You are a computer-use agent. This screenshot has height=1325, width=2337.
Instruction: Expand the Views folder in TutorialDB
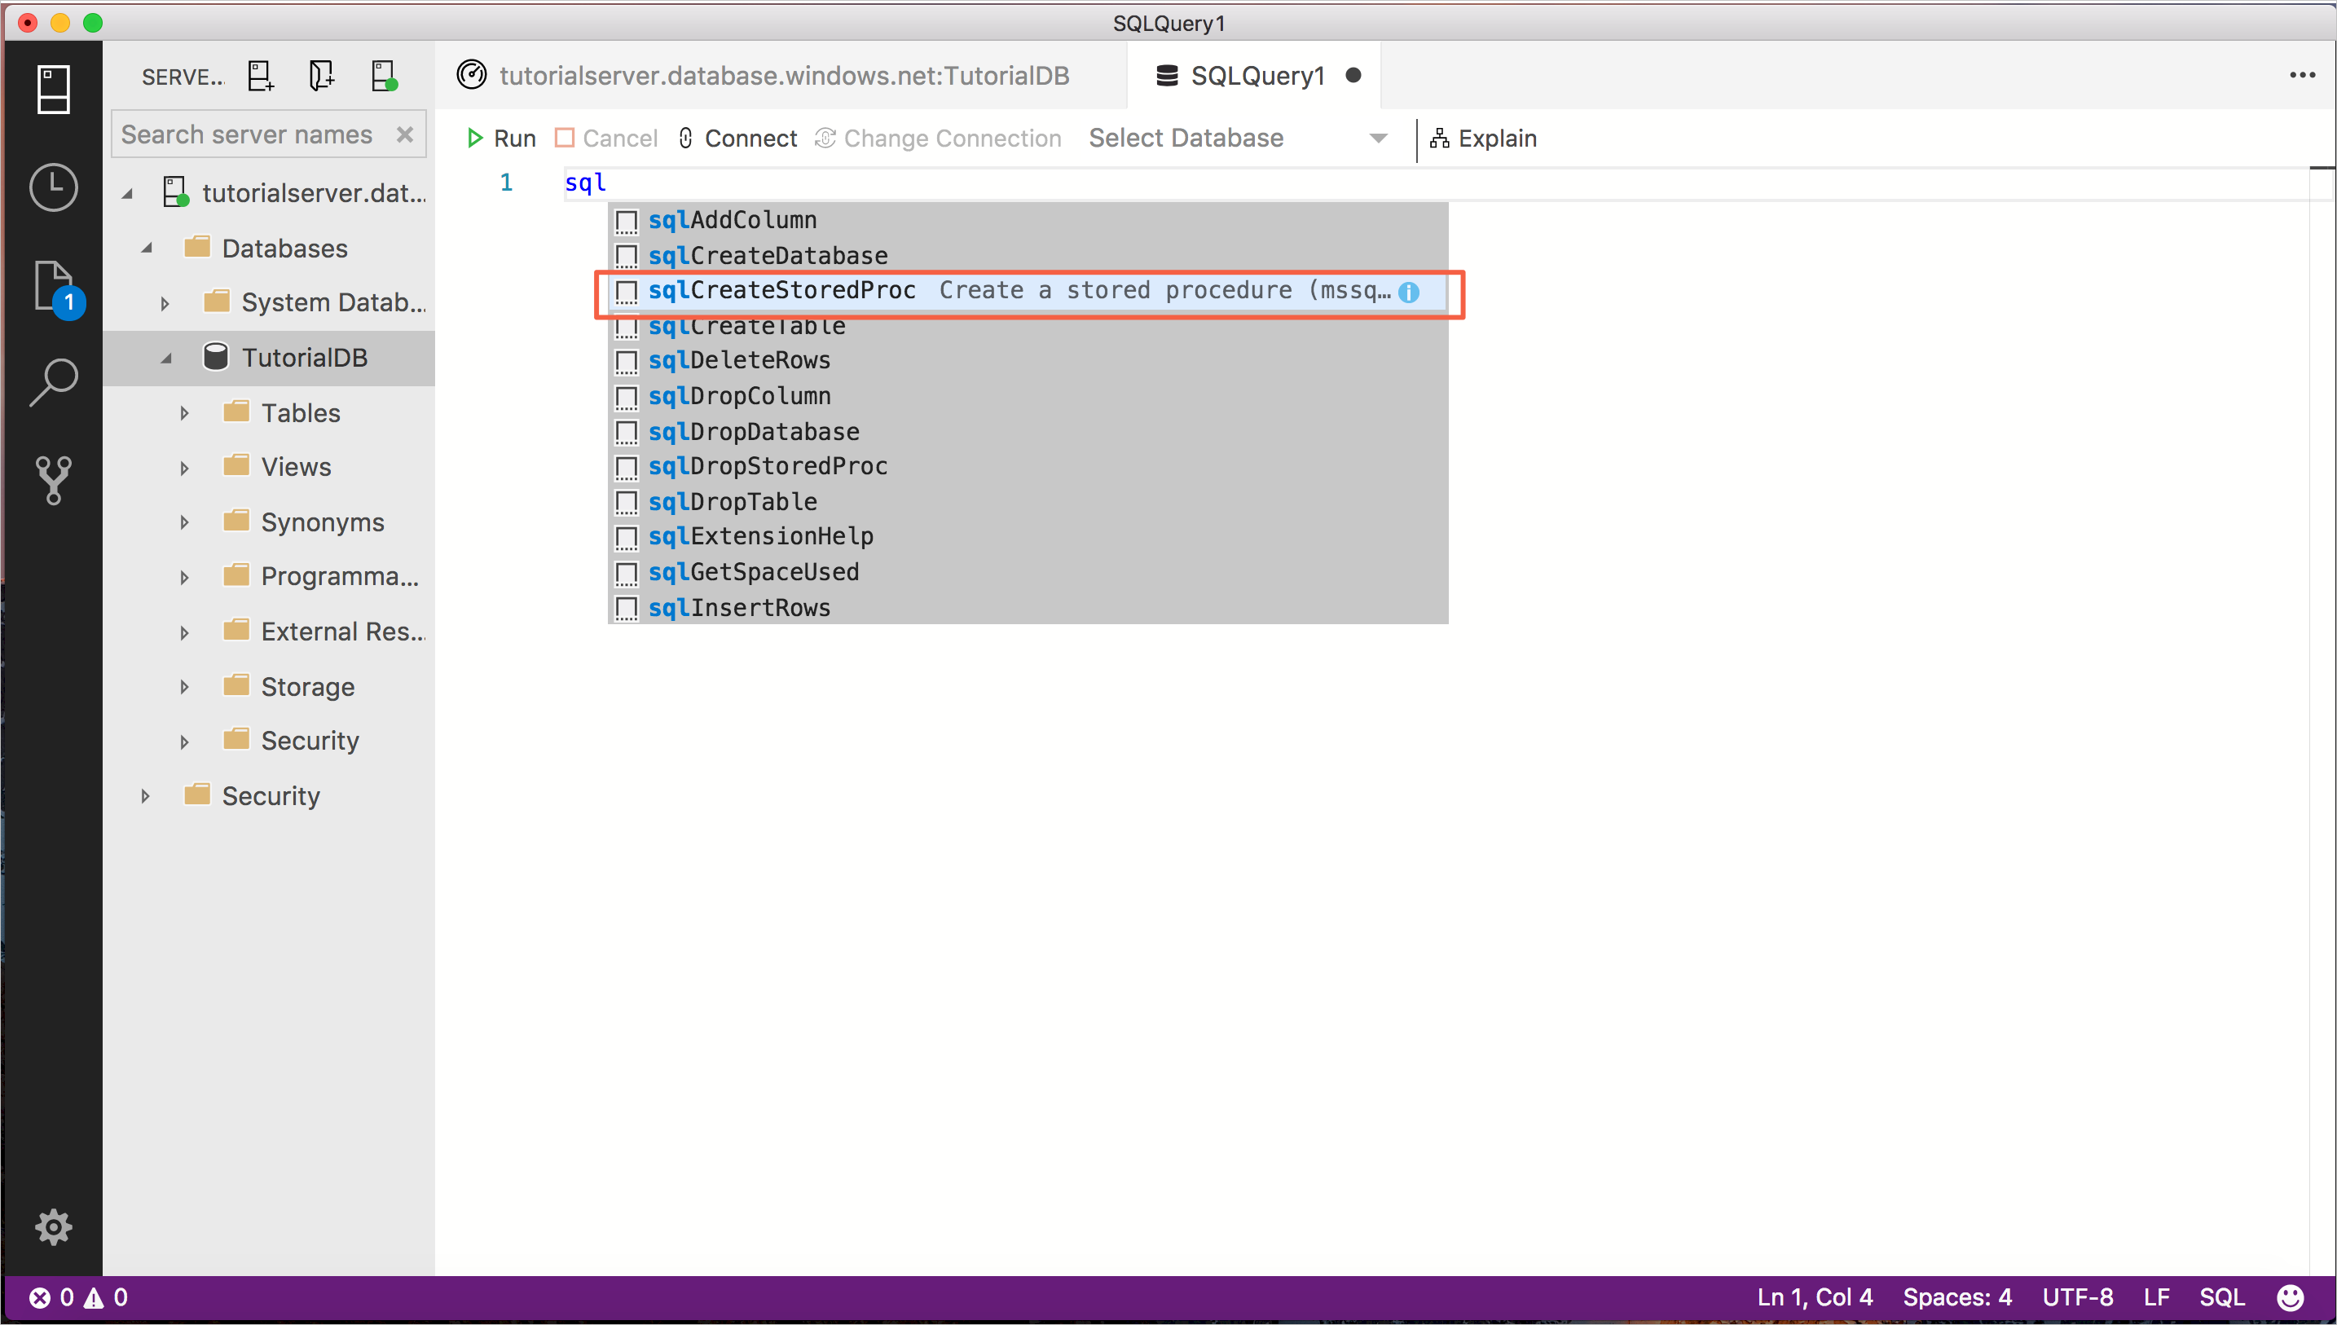point(183,466)
